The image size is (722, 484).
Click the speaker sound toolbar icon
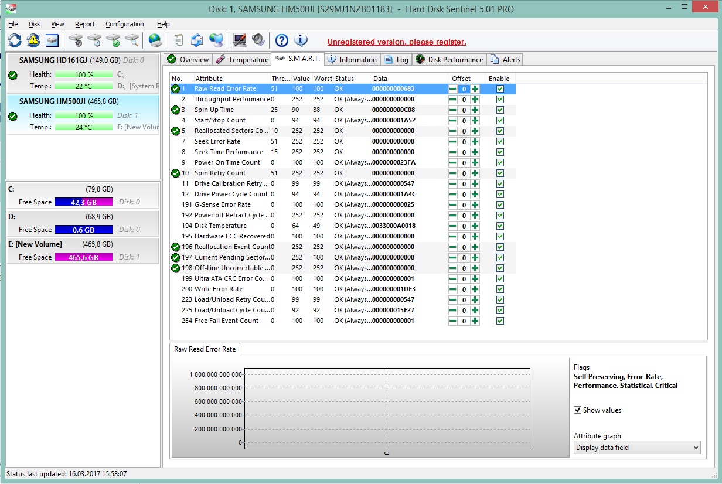click(x=258, y=40)
